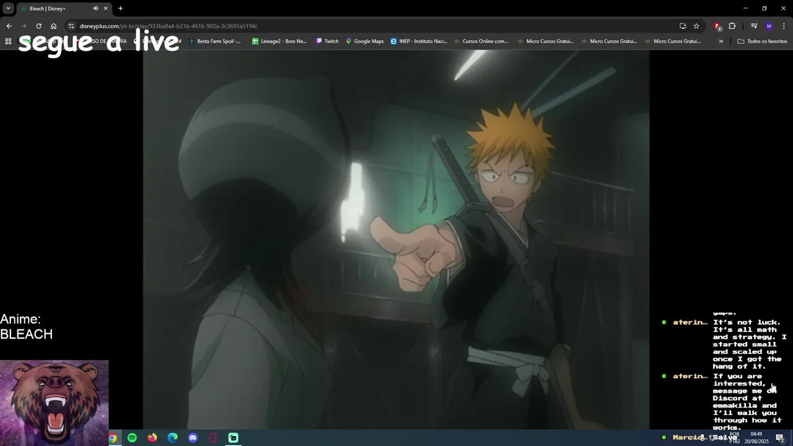Open Chrome from the taskbar
793x446 pixels.
pos(113,438)
